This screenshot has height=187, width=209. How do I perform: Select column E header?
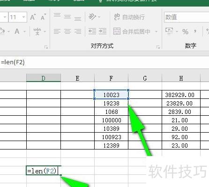(77, 78)
